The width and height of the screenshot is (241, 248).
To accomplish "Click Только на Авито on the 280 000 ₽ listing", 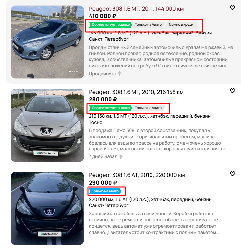I will (148, 108).
